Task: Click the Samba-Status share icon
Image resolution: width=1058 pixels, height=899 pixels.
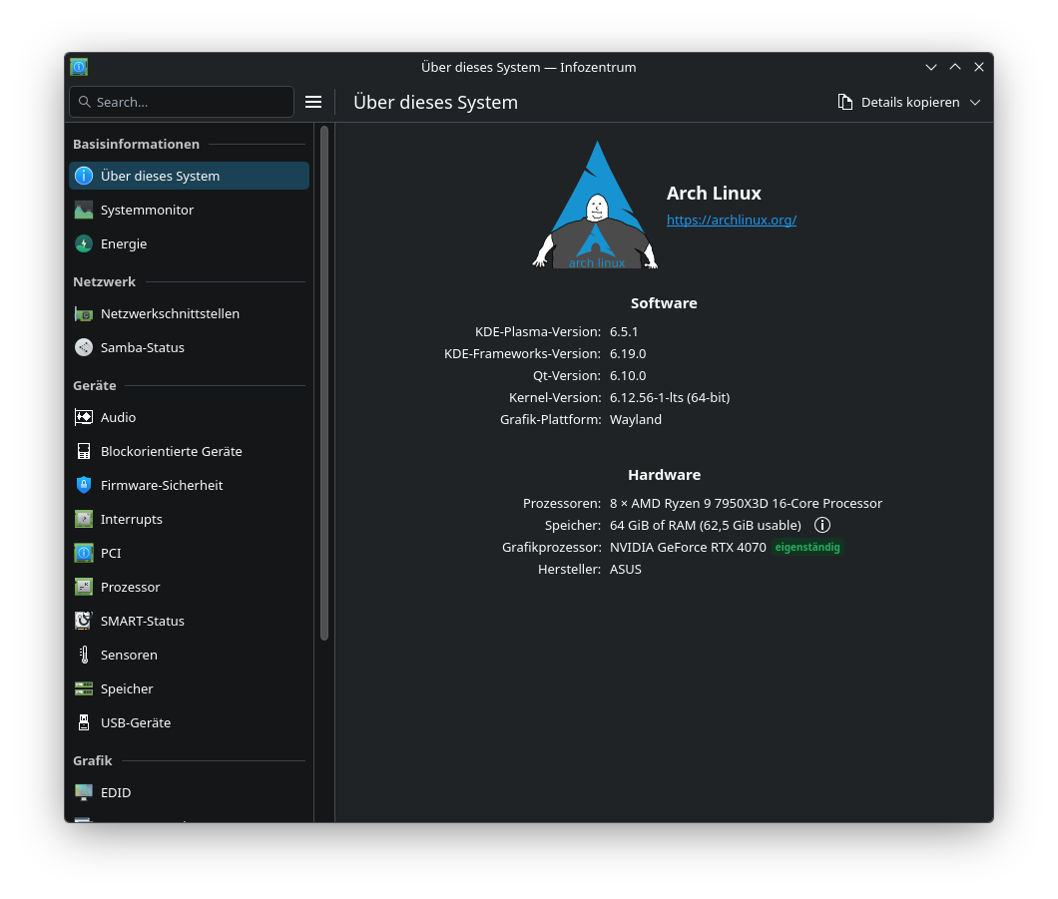Action: click(x=84, y=348)
